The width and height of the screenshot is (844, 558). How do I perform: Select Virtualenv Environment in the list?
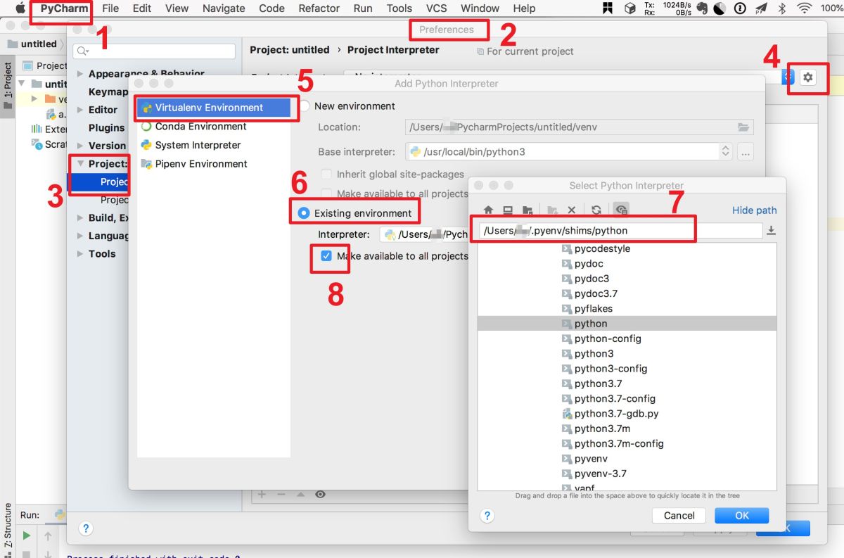click(214, 108)
